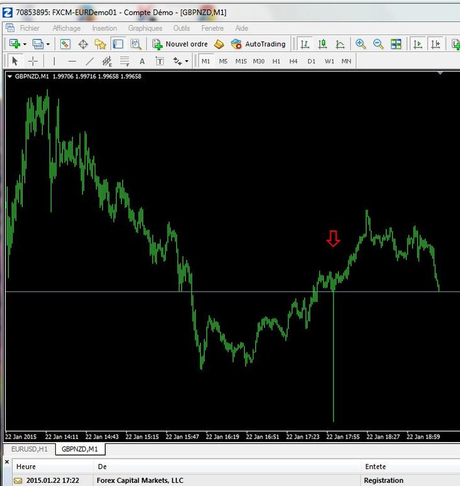460x486 pixels.
Task: Zoom in on the chart
Action: (360, 44)
